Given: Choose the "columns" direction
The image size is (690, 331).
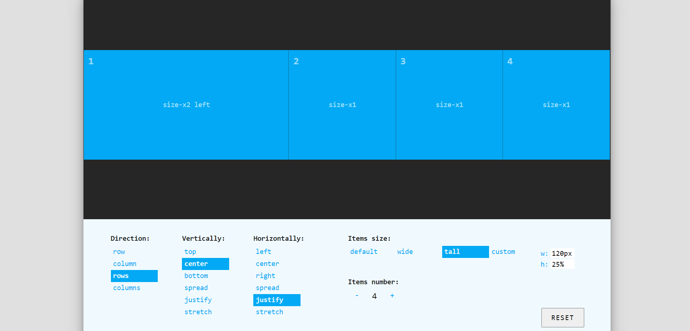Looking at the screenshot, I should coord(127,288).
